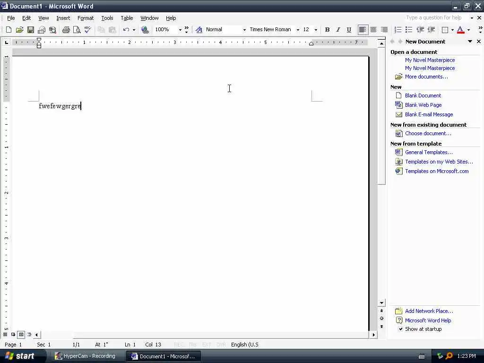Viewport: 484px width, 363px height.
Task: Uncheck Show at startup checkbox
Action: coord(400,329)
